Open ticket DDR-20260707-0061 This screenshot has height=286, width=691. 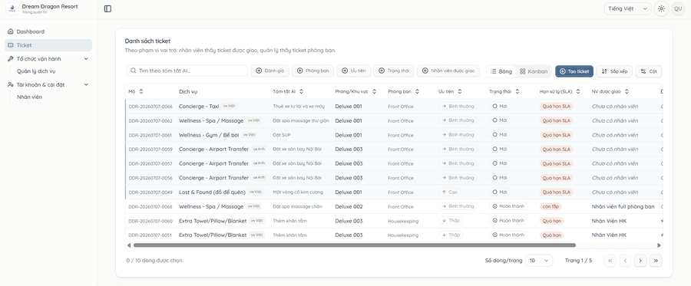[x=150, y=135]
